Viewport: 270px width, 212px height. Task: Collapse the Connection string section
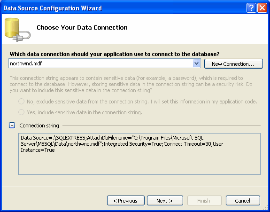[x=12, y=126]
